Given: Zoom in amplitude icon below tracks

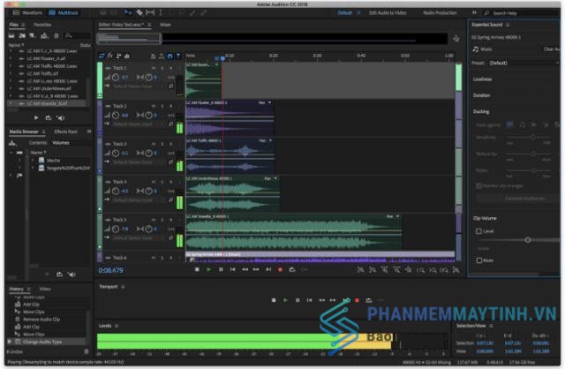Looking at the screenshot, I should pos(360,269).
